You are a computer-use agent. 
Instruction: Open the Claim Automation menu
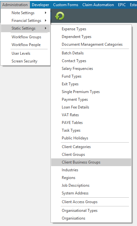(x=98, y=5)
